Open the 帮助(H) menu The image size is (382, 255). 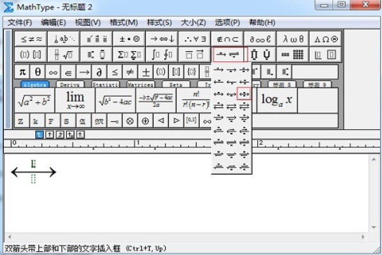click(262, 22)
